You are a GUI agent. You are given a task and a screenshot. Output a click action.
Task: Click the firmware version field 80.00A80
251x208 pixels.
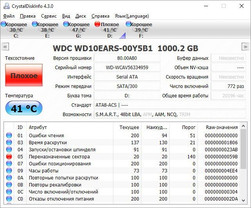[x=127, y=58]
